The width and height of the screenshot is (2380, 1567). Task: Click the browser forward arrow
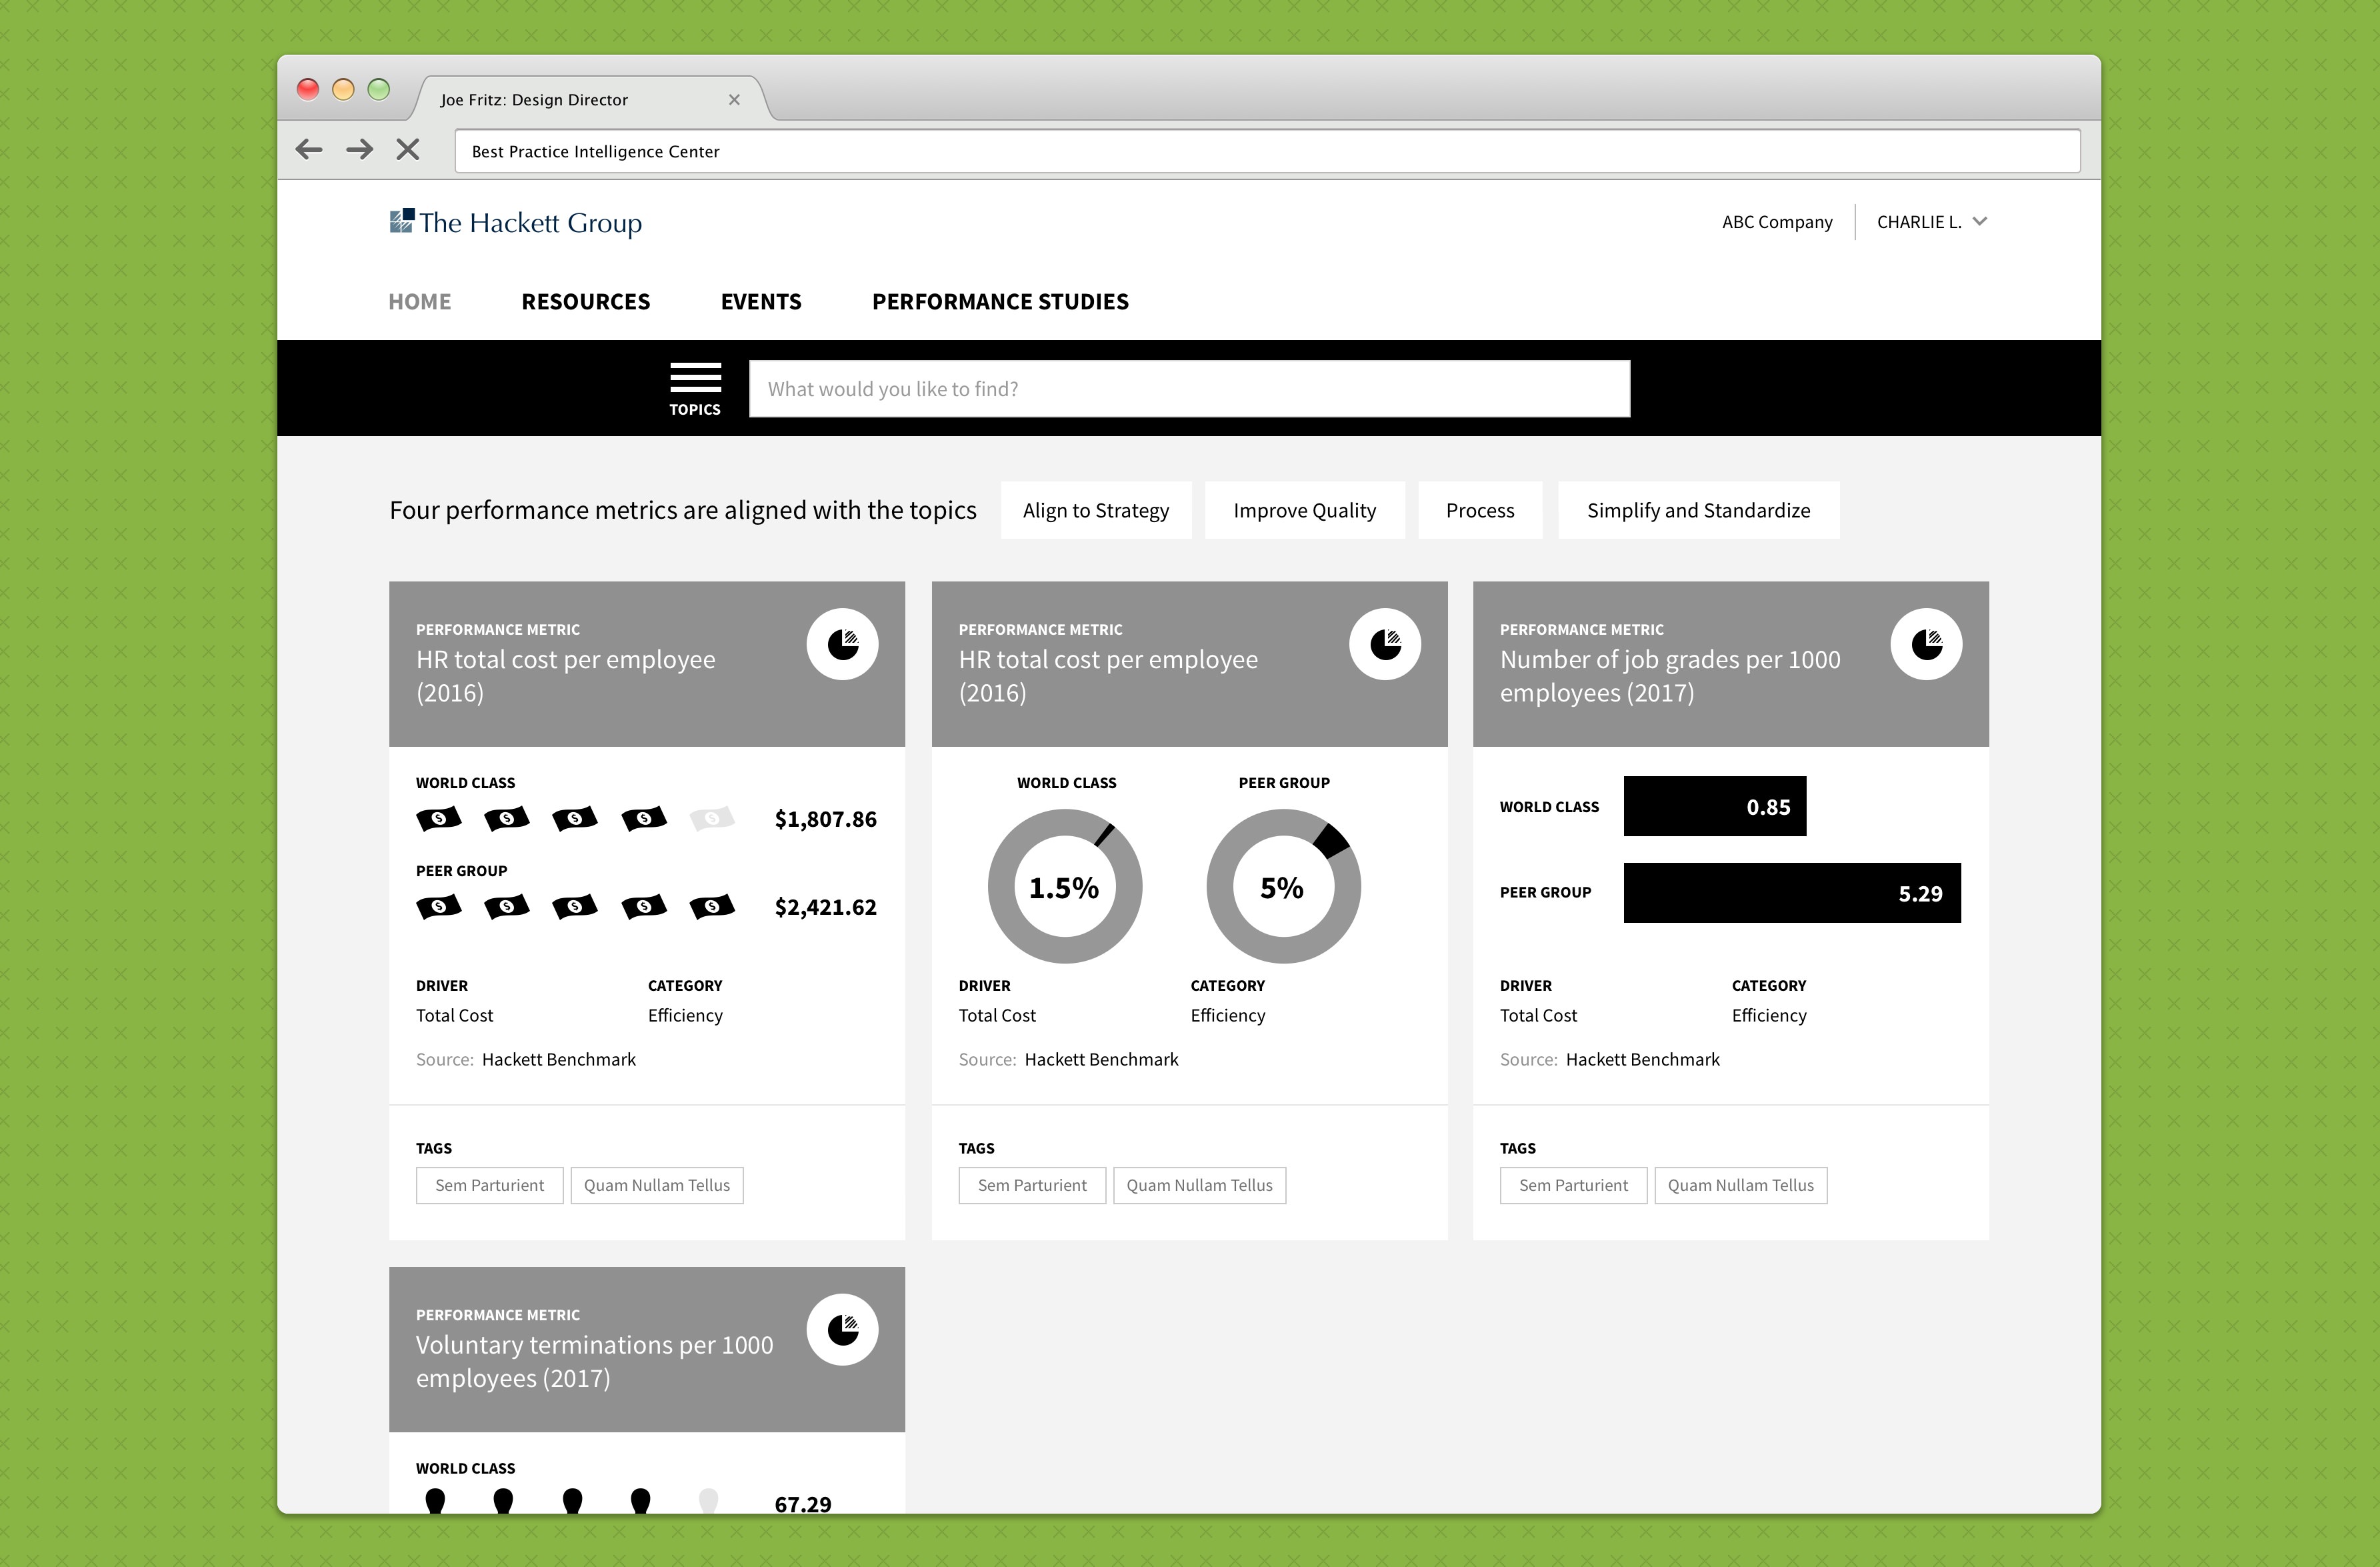(359, 150)
